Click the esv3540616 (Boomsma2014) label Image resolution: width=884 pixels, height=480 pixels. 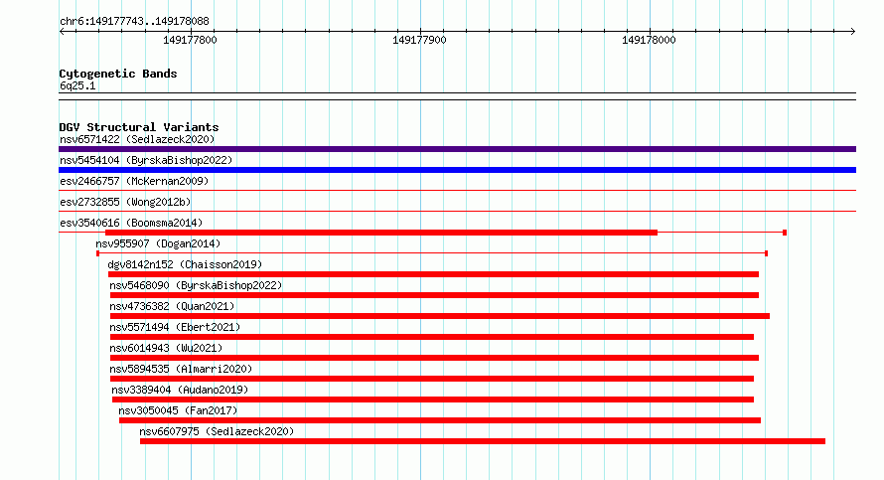click(131, 223)
